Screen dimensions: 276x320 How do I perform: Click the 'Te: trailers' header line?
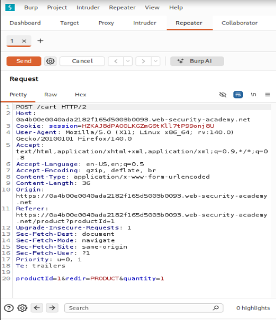[40, 266]
